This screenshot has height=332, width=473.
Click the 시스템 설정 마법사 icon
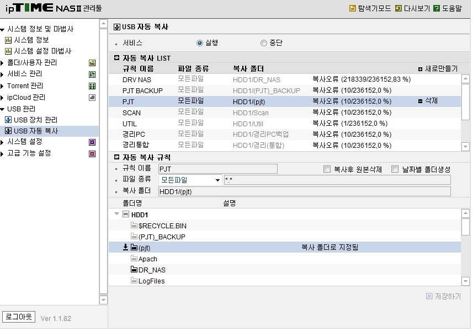pyautogui.click(x=8, y=51)
